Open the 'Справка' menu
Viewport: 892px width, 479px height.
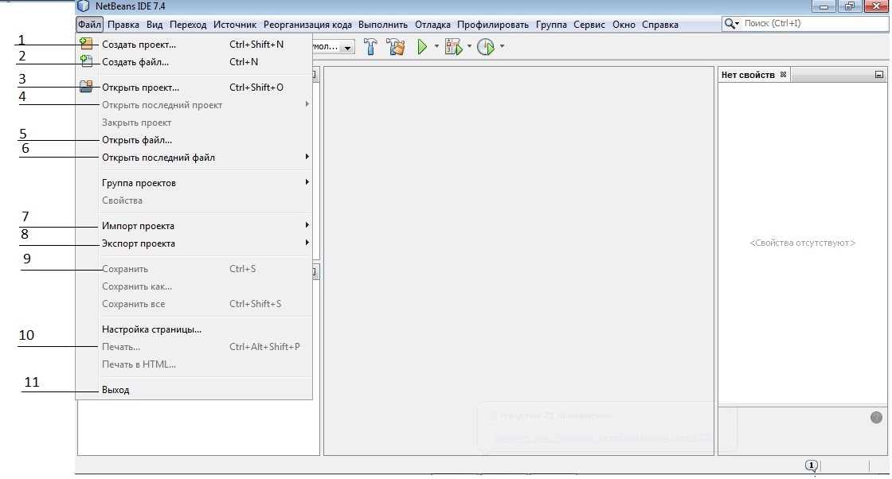pyautogui.click(x=660, y=25)
